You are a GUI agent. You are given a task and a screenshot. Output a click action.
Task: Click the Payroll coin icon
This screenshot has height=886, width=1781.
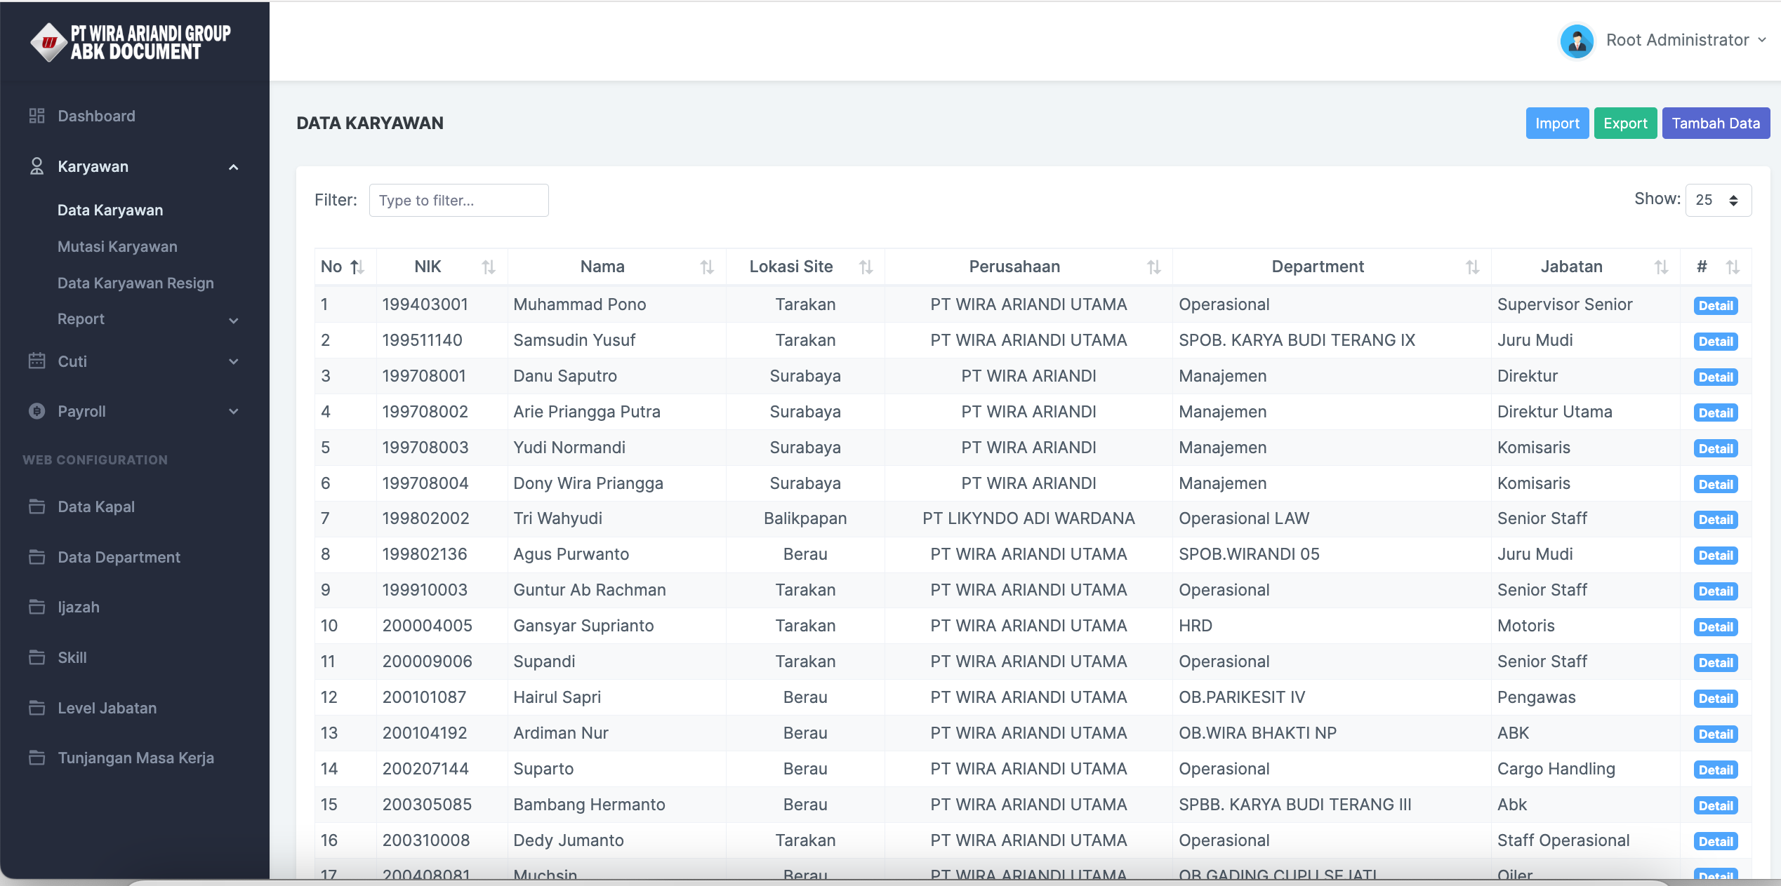coord(37,411)
